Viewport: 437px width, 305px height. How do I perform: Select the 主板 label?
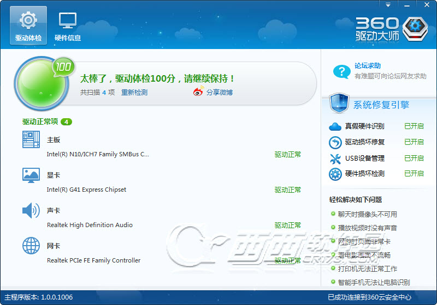tap(54, 140)
